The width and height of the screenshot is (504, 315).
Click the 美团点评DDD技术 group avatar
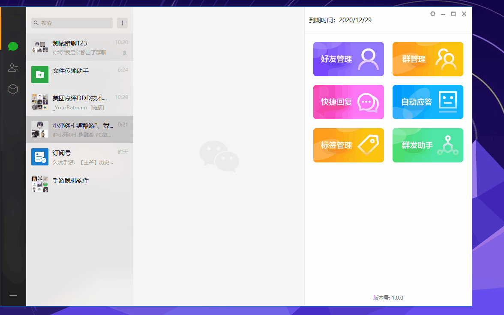coord(40,102)
